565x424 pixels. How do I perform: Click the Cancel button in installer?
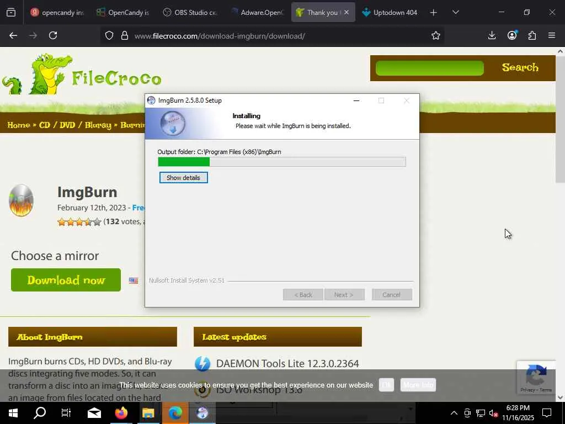click(392, 295)
